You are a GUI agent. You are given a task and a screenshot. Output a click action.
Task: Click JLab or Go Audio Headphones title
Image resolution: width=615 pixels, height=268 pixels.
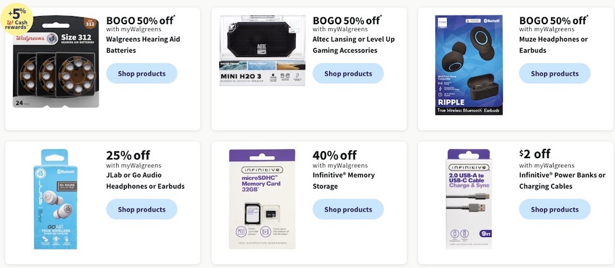(145, 181)
